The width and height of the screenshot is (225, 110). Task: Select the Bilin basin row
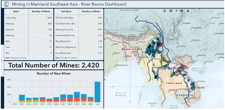point(29,41)
